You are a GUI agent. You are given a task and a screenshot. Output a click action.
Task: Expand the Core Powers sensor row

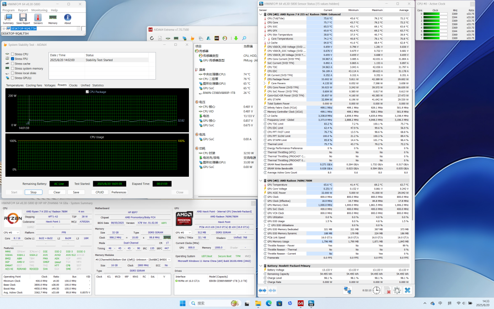265,83
